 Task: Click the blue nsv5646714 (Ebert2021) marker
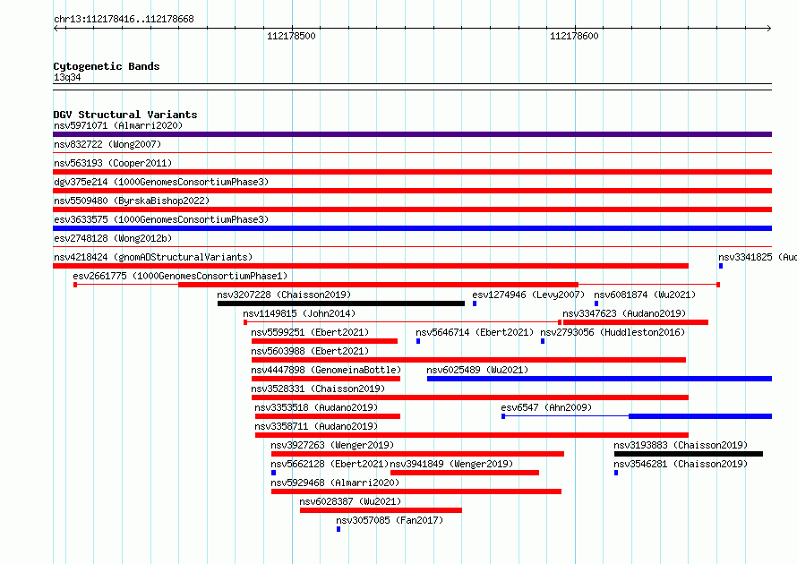point(418,341)
